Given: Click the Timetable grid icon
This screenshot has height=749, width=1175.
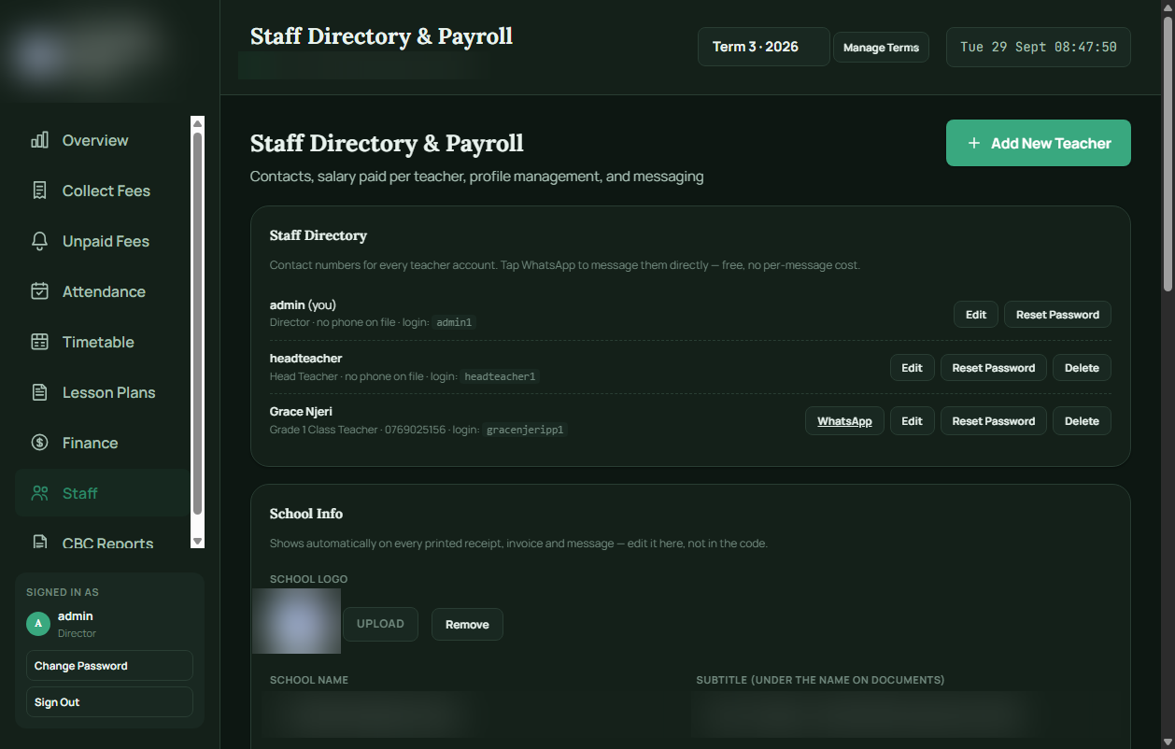Looking at the screenshot, I should pos(39,342).
